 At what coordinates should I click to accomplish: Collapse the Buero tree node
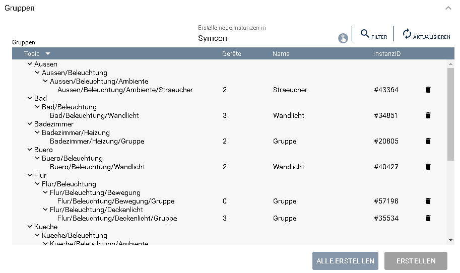(30, 150)
